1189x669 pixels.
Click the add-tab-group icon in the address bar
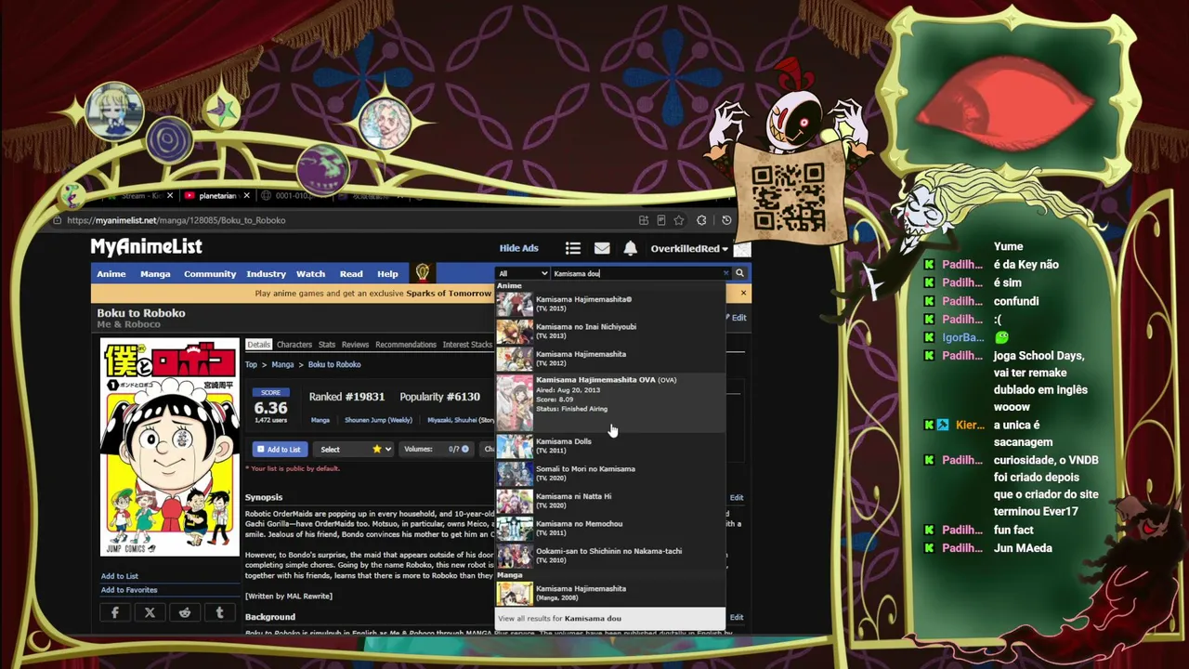pyautogui.click(x=643, y=220)
